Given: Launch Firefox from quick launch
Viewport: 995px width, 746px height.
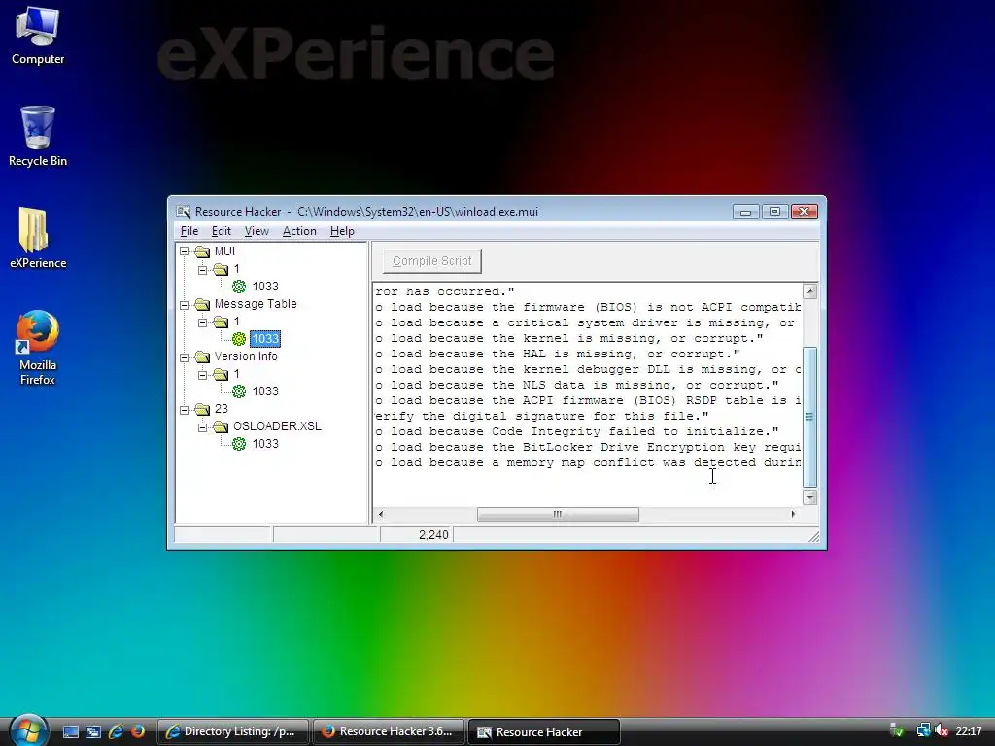Looking at the screenshot, I should tap(137, 732).
